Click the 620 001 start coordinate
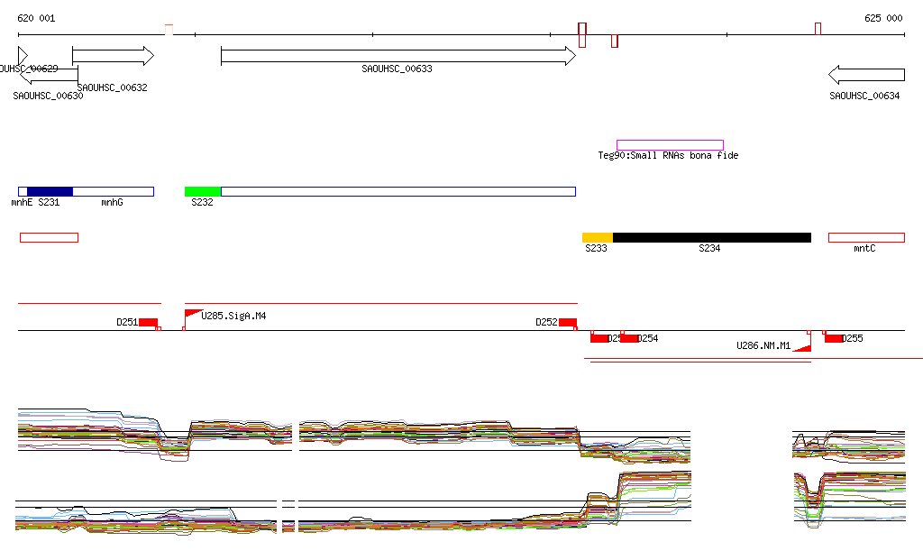 point(36,18)
